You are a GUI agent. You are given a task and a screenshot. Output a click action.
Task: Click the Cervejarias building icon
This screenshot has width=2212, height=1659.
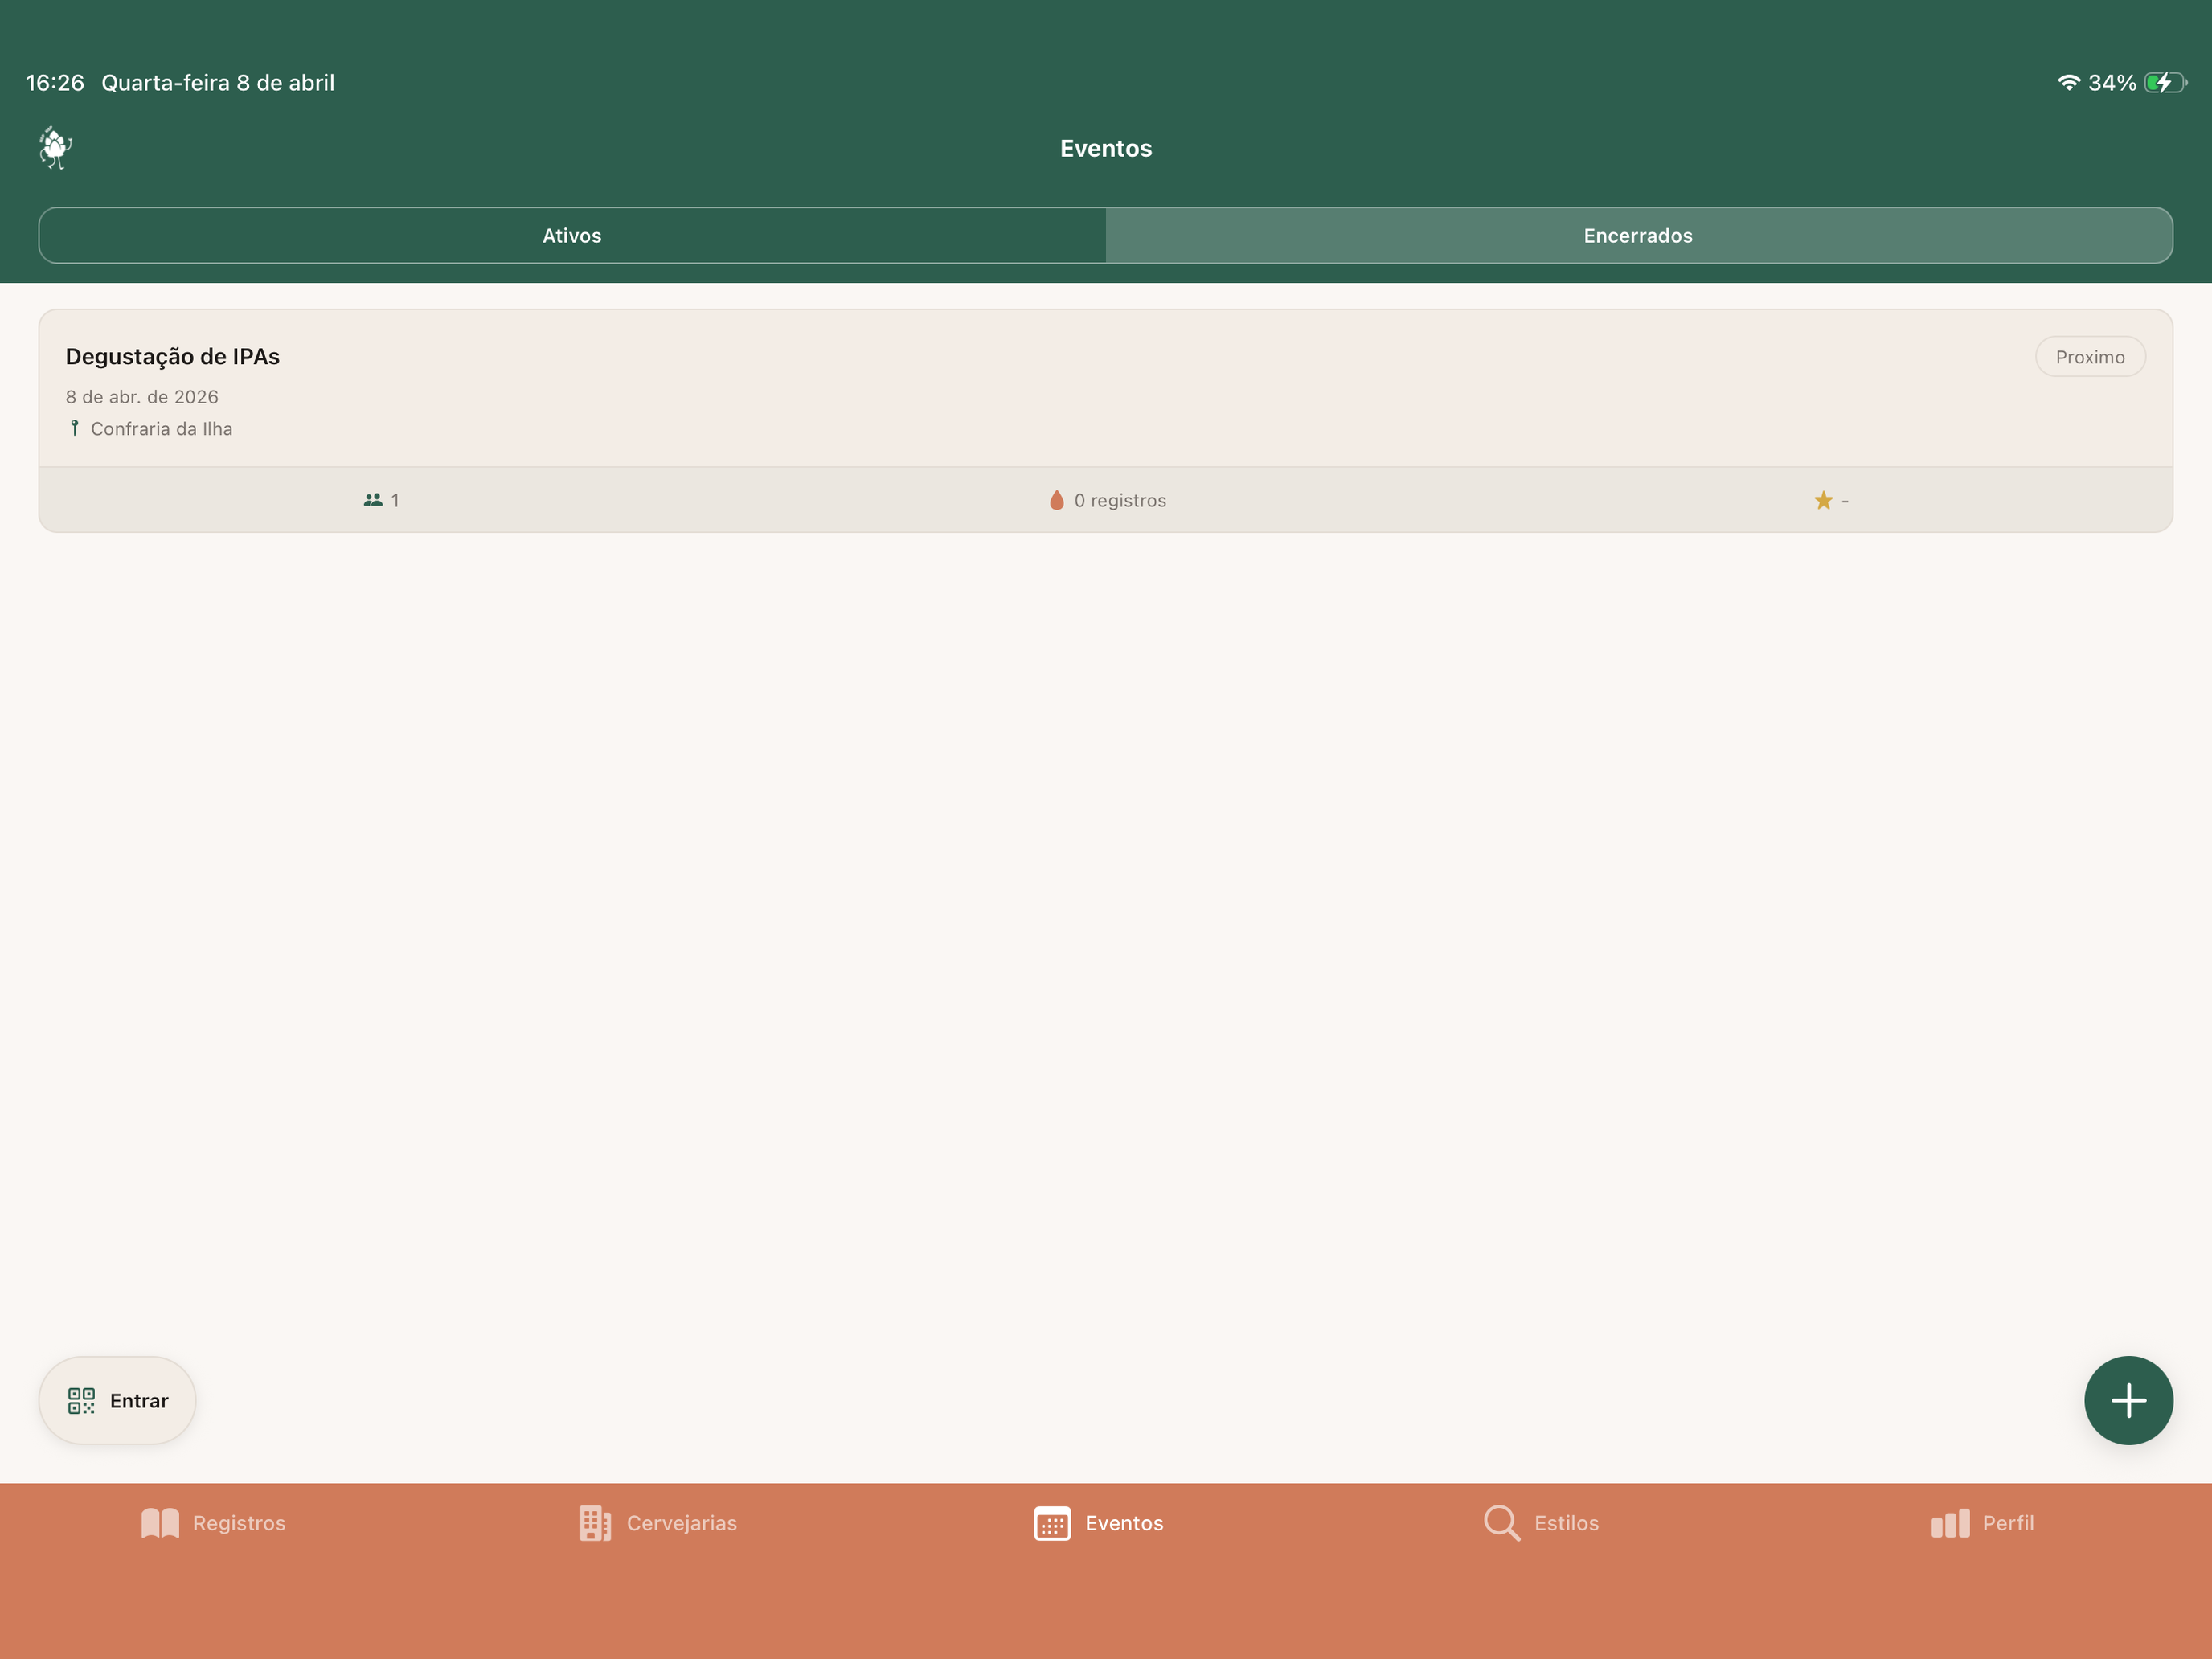[x=595, y=1523]
